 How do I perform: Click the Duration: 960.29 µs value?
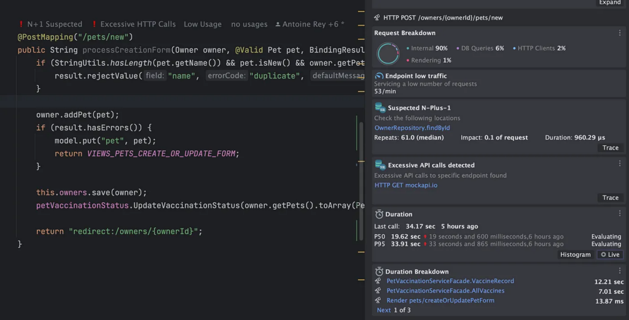(575, 137)
